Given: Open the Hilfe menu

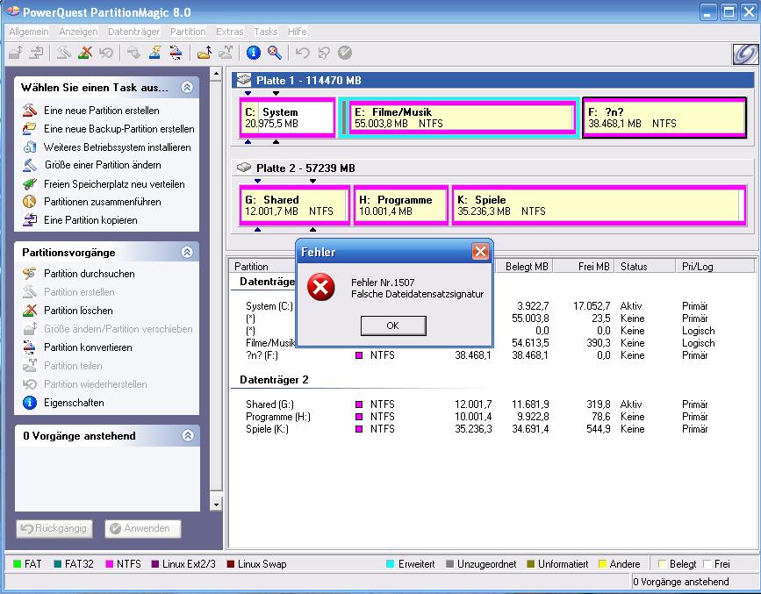Looking at the screenshot, I should [297, 32].
